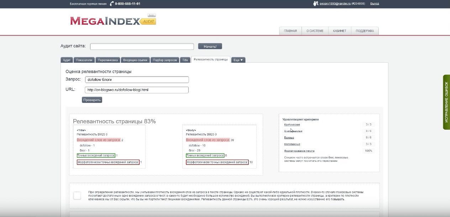Expand the 'Еще' dropdown tab
450x217 pixels.
click(x=238, y=60)
